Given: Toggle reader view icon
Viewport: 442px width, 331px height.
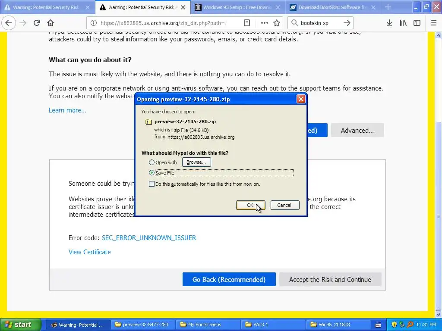Looking at the screenshot, I should point(247,23).
